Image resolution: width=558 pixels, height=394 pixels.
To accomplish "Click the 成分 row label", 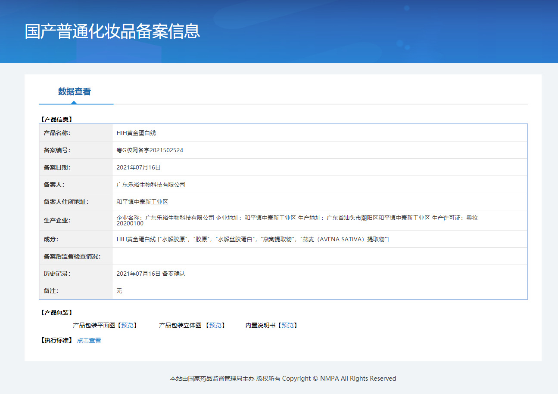I will pos(51,239).
